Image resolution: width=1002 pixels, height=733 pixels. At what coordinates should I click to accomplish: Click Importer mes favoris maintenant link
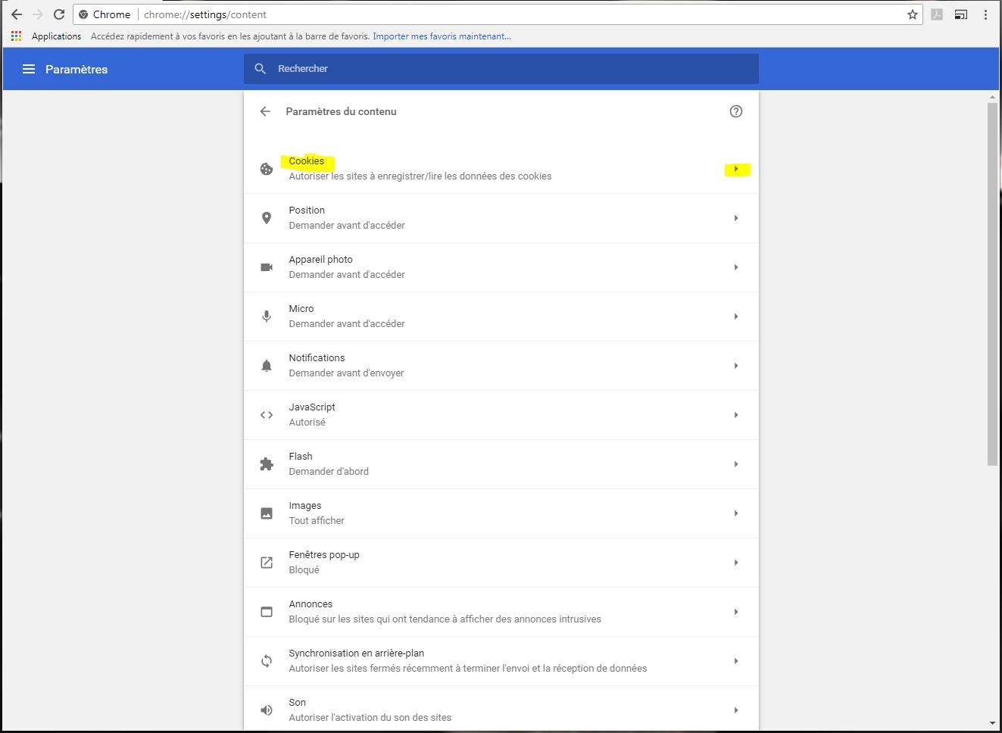pyautogui.click(x=442, y=36)
